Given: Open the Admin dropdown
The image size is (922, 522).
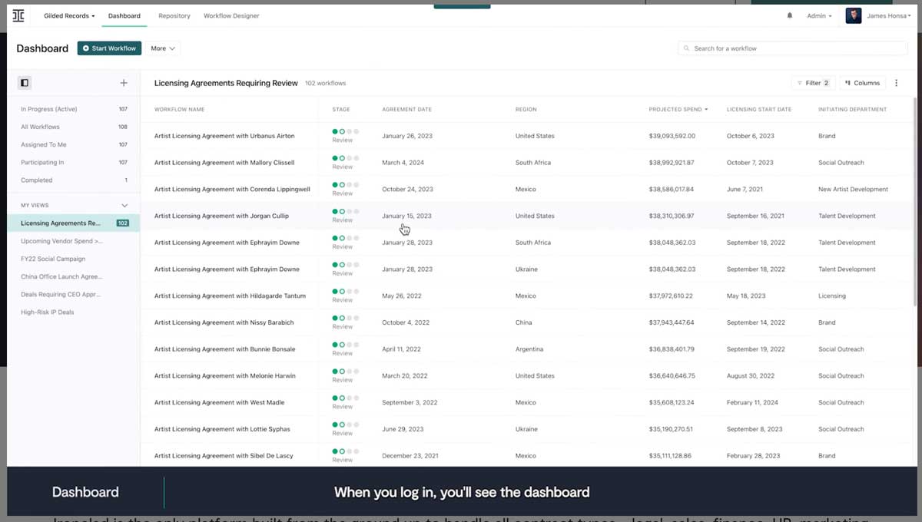Looking at the screenshot, I should [819, 15].
